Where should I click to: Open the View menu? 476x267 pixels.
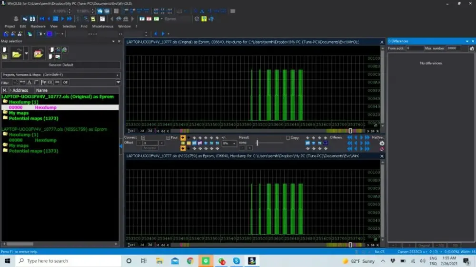pyautogui.click(x=54, y=26)
